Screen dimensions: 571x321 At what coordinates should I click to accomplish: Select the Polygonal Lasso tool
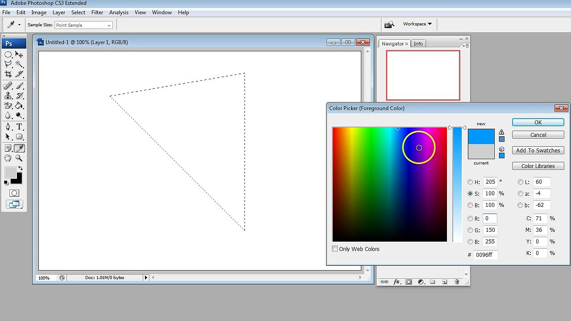(x=8, y=64)
